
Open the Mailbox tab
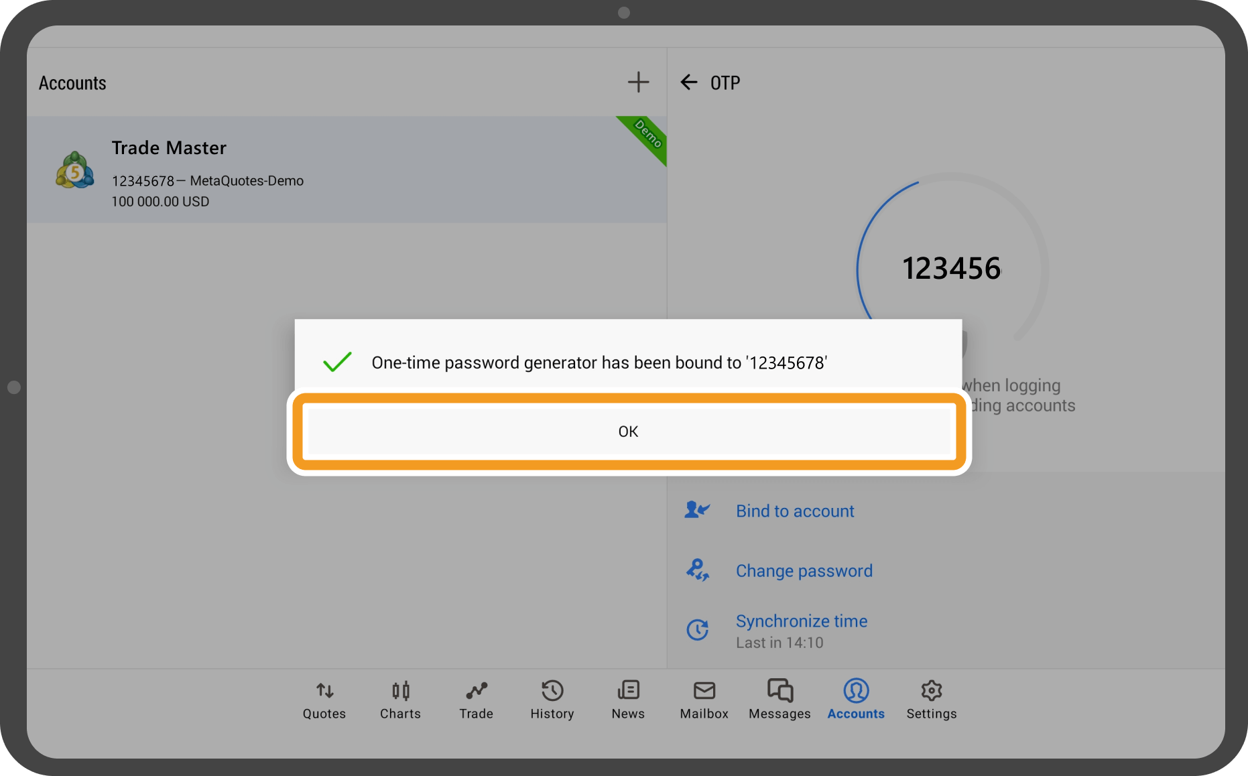[x=704, y=700]
